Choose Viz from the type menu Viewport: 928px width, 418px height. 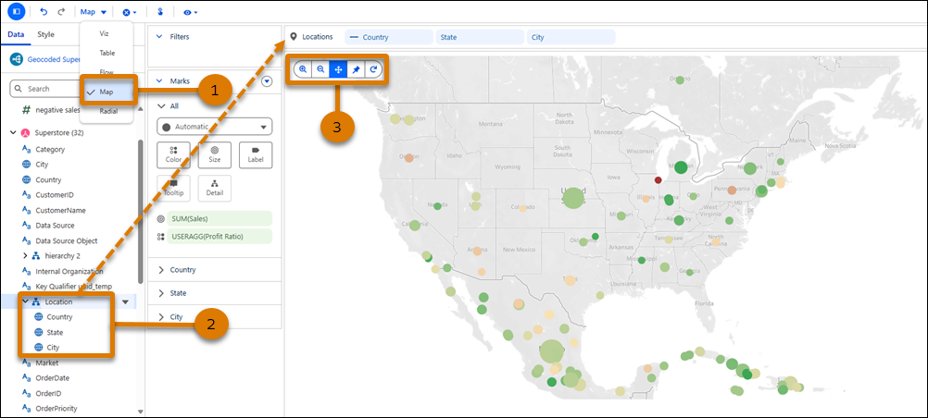[x=104, y=33]
